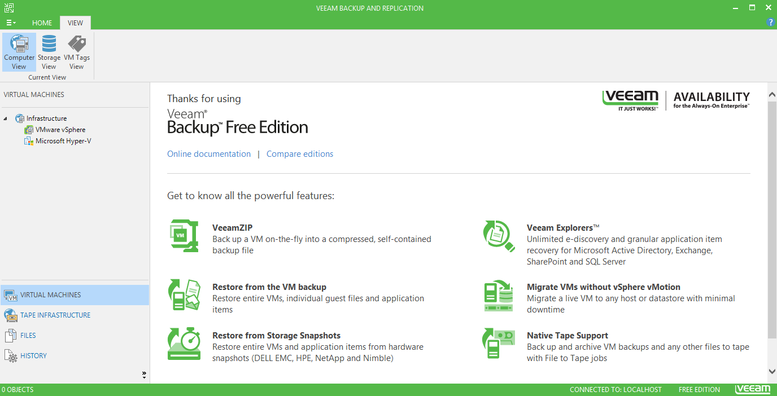Click the scrollbar down arrow

point(772,371)
